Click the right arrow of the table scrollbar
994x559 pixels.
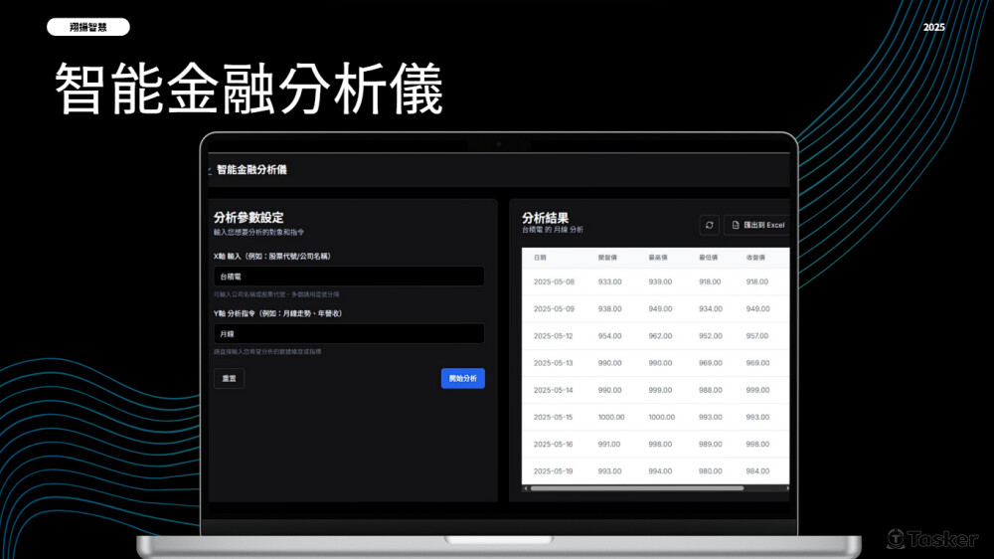click(787, 488)
